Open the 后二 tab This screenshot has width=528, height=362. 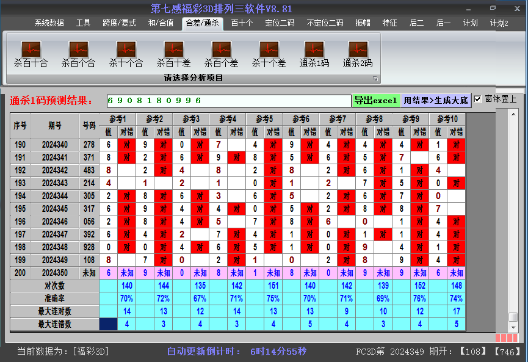416,23
